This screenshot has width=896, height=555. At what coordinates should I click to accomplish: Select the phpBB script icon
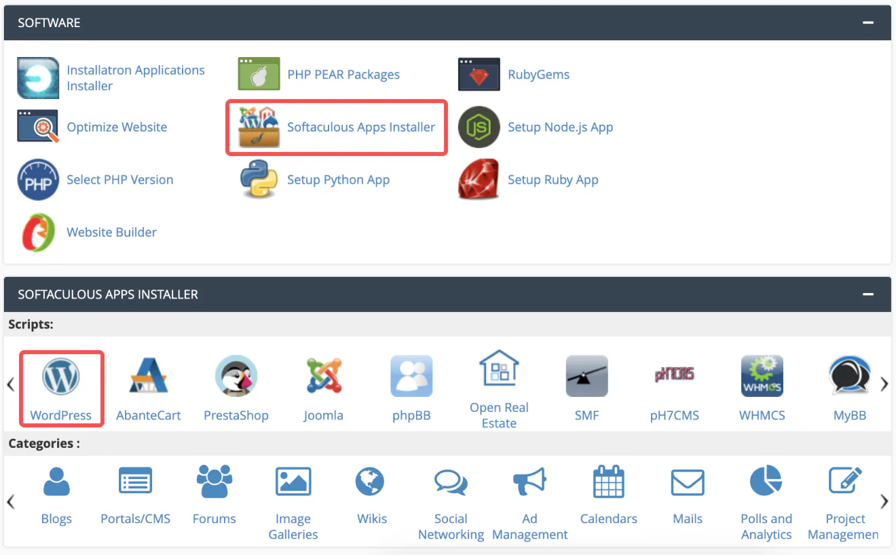[411, 377]
